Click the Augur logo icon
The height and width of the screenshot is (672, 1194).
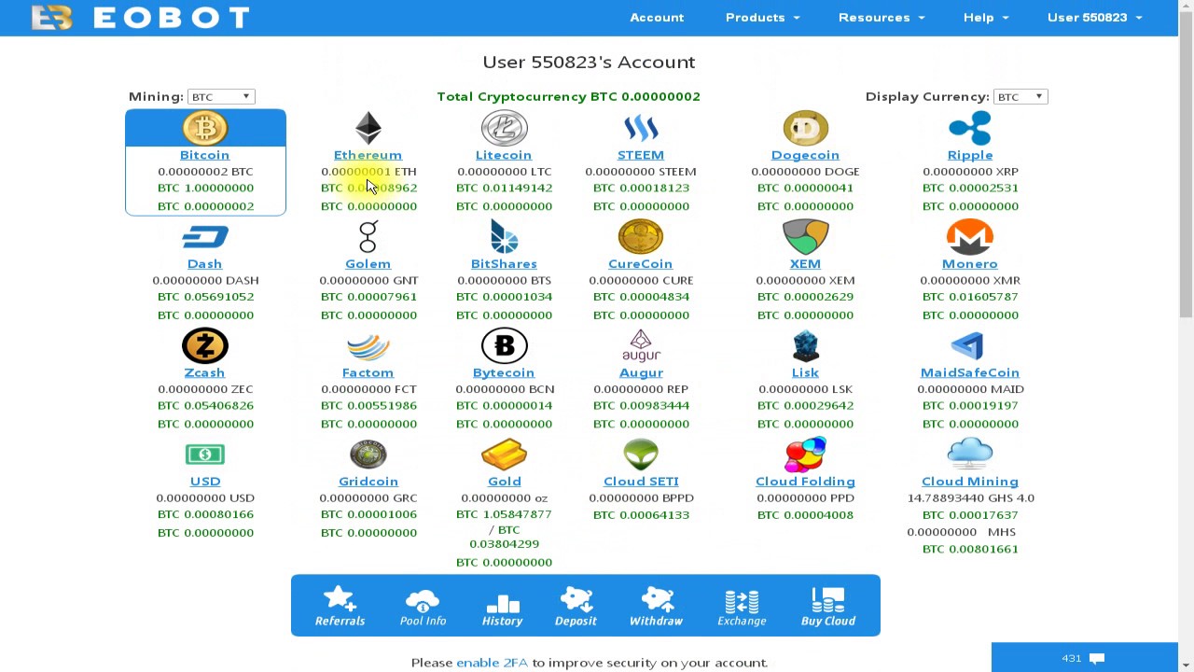click(641, 346)
